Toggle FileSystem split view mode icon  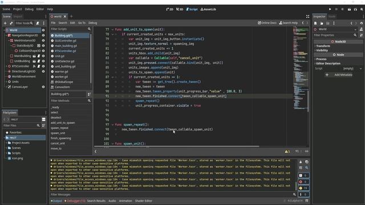[x=43, y=119]
